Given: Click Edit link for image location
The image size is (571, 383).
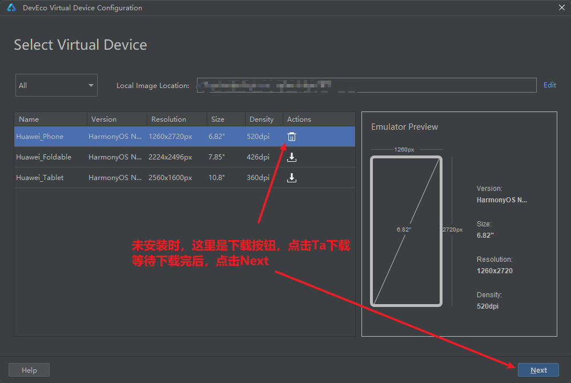Looking at the screenshot, I should coord(549,85).
